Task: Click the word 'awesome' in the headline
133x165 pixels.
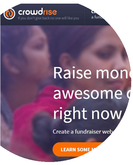Action: pyautogui.click(x=87, y=93)
